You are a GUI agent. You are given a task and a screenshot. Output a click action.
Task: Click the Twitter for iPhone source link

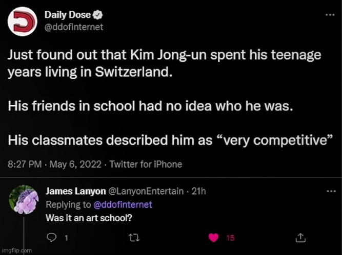point(147,165)
